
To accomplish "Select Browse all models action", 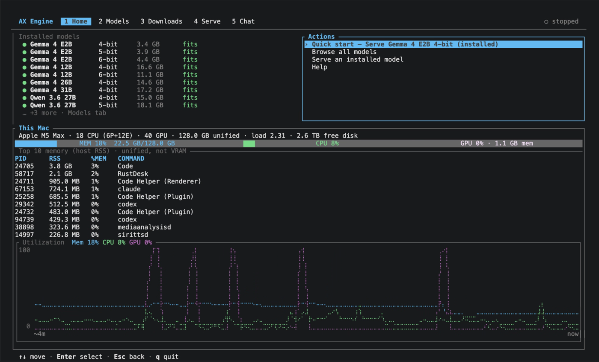I will click(344, 52).
